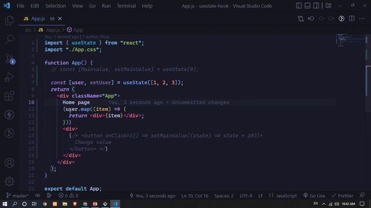Click the Open Changes compare icon in editor toolbar
Image resolution: width=371 pixels, height=208 pixels.
click(x=301, y=18)
